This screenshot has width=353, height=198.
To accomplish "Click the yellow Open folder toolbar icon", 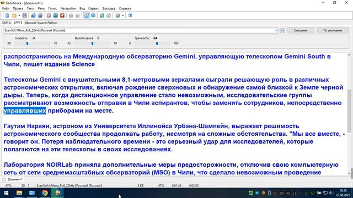I will click(x=14, y=15).
